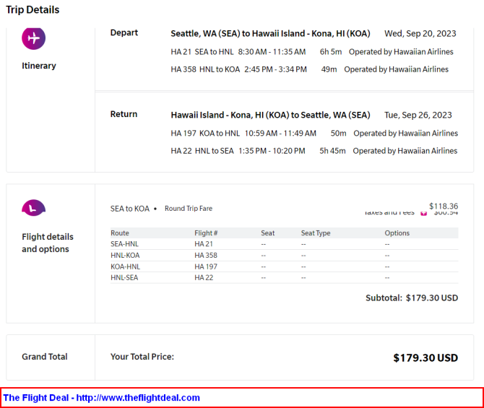The height and width of the screenshot is (408, 484).
Task: Click the Trip Details heading
Action: [x=33, y=9]
